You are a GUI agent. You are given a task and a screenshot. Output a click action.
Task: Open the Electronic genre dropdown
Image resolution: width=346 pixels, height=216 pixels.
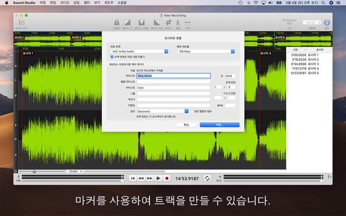163,111
